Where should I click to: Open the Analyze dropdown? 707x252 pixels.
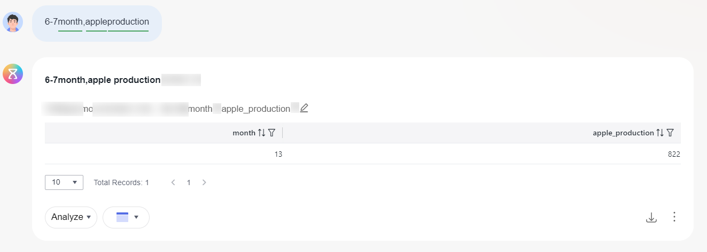pos(71,217)
